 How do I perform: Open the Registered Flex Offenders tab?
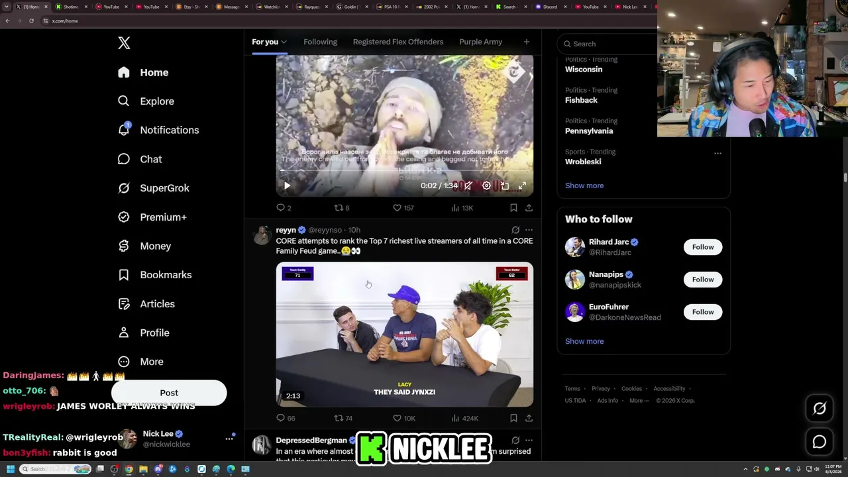click(x=398, y=42)
